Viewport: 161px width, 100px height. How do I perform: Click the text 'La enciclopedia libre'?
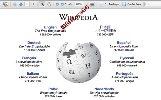click(124, 46)
